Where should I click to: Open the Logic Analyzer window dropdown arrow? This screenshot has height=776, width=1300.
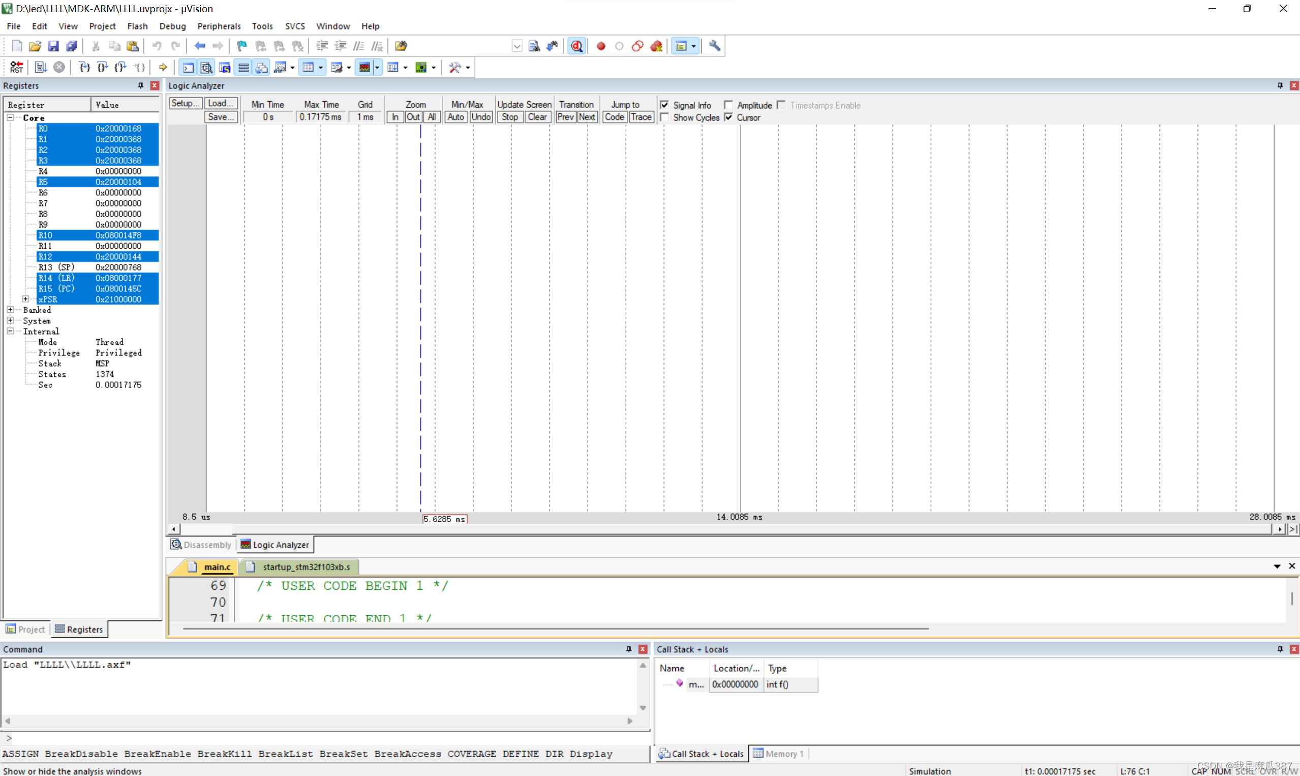tap(377, 68)
